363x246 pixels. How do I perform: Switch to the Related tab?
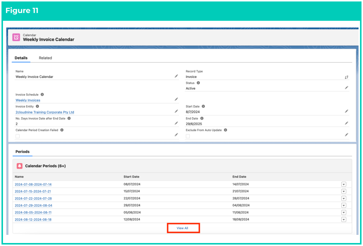pos(45,58)
